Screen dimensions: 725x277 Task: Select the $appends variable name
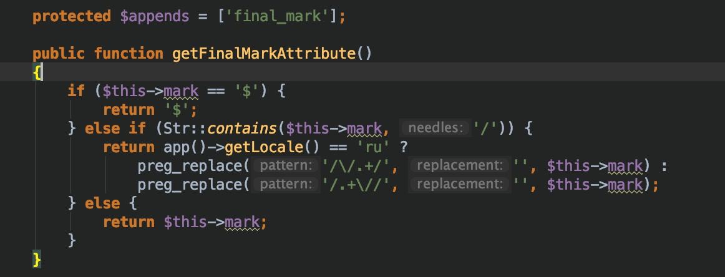[155, 17]
